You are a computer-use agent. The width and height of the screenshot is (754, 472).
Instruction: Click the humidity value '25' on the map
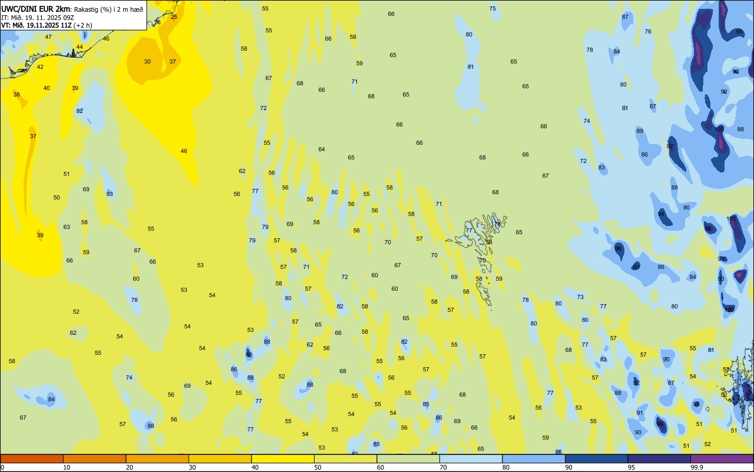click(174, 16)
